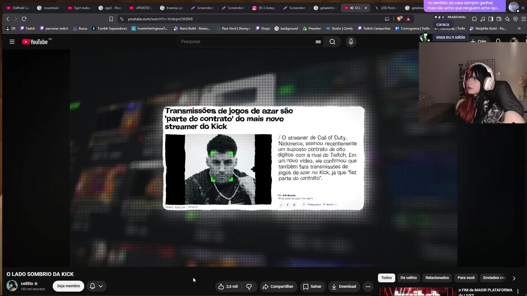Open the background bookmark
The image size is (527, 296).
click(x=286, y=28)
